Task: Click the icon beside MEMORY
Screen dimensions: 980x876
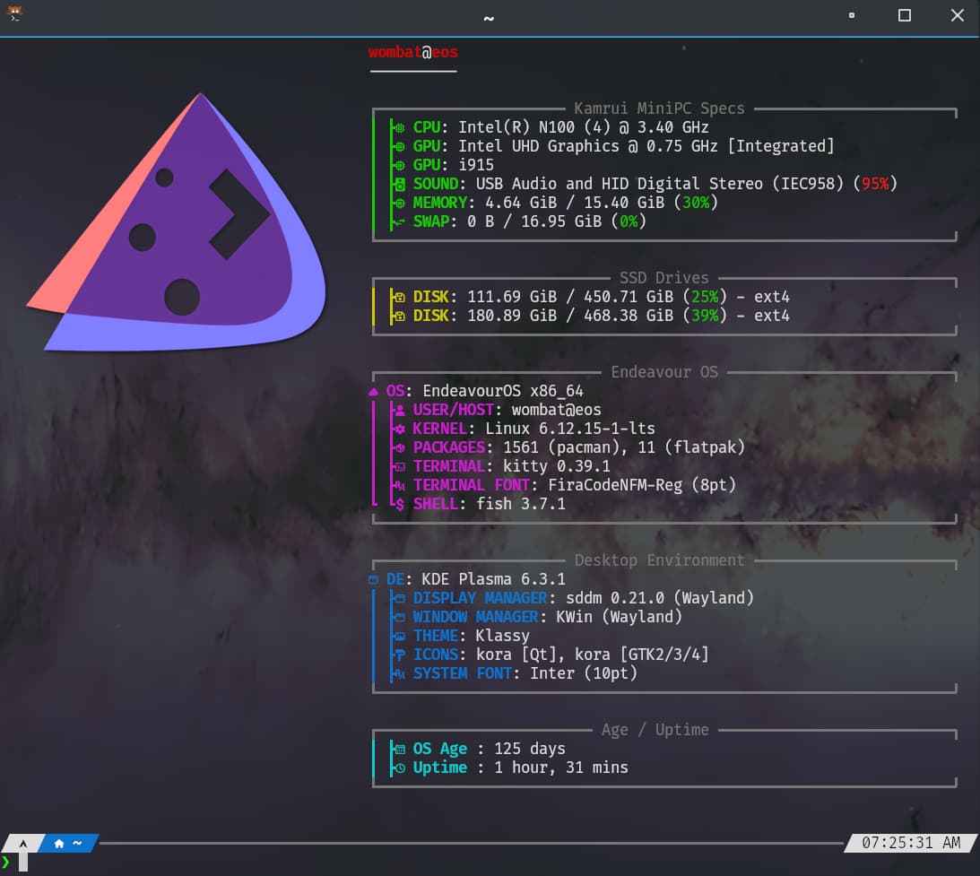Action: (x=400, y=203)
